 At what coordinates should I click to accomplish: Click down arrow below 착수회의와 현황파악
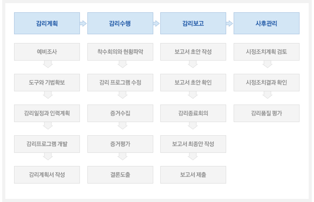point(123,64)
